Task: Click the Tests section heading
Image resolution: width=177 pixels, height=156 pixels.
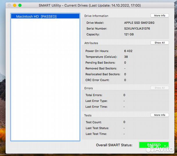Action: (88, 115)
